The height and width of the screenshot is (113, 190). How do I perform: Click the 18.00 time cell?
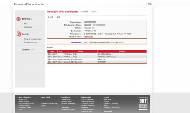coord(60,62)
